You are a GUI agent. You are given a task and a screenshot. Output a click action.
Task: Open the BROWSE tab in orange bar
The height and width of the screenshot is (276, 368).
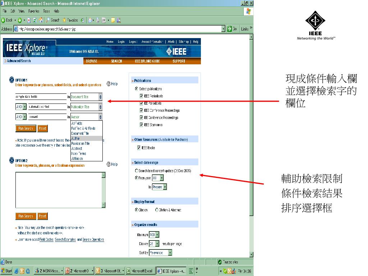(92, 61)
